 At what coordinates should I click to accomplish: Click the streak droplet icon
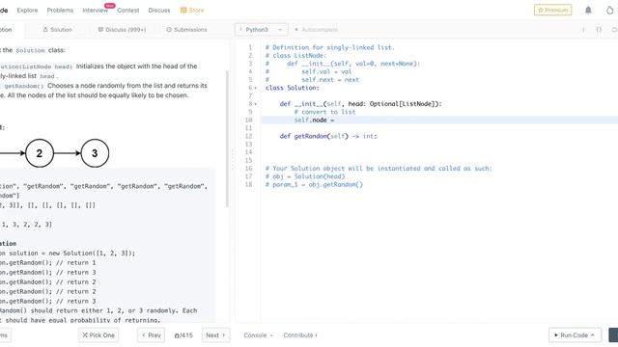609,11
